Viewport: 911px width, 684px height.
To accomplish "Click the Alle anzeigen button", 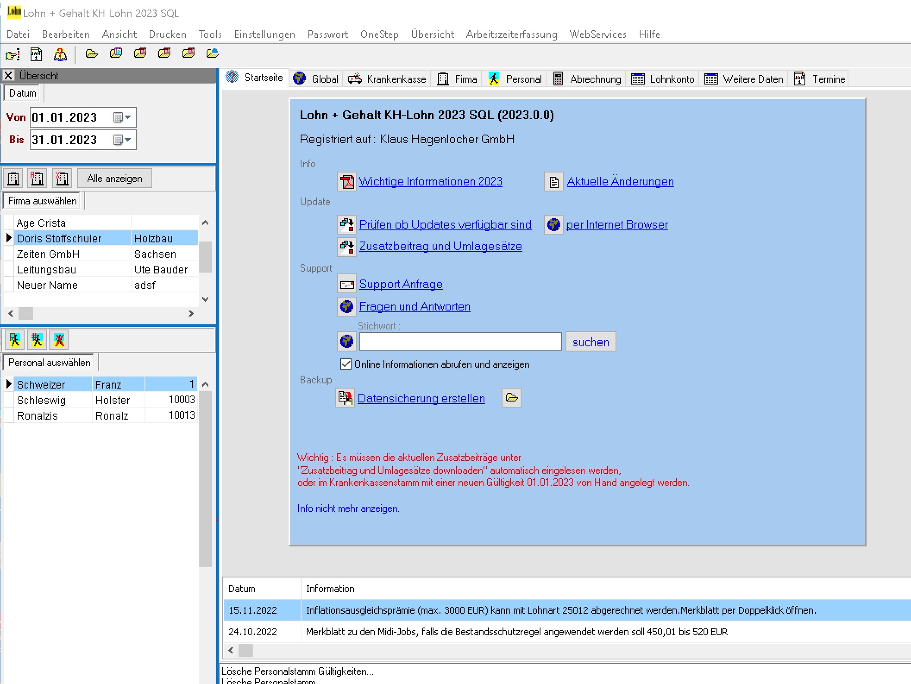I will tap(115, 179).
